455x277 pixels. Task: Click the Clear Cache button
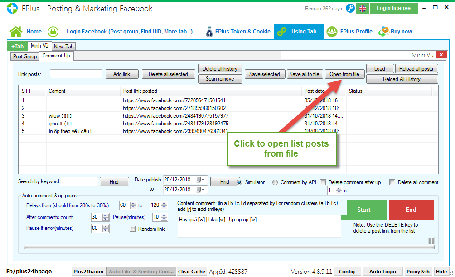[x=192, y=272]
